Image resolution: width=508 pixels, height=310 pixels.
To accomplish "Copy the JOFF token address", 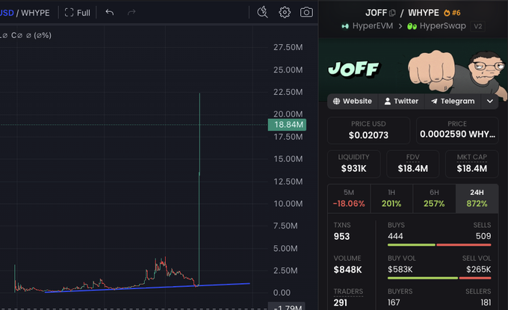I will click(392, 13).
